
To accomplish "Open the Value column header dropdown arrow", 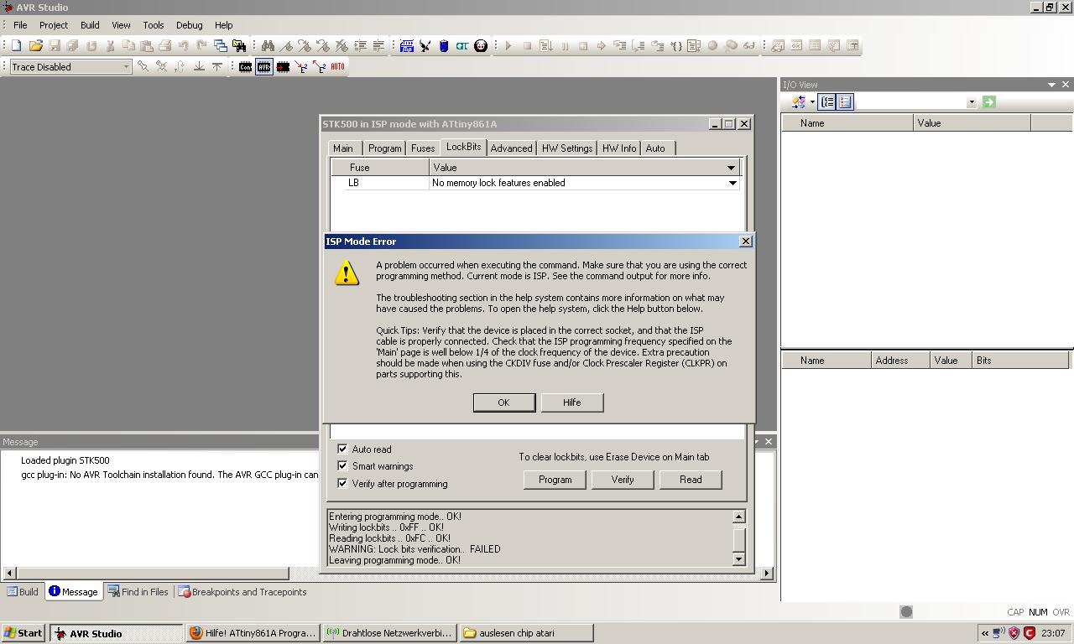I will tap(731, 168).
